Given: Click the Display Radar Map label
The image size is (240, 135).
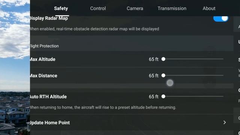Looking at the screenshot, I should coord(49,18).
